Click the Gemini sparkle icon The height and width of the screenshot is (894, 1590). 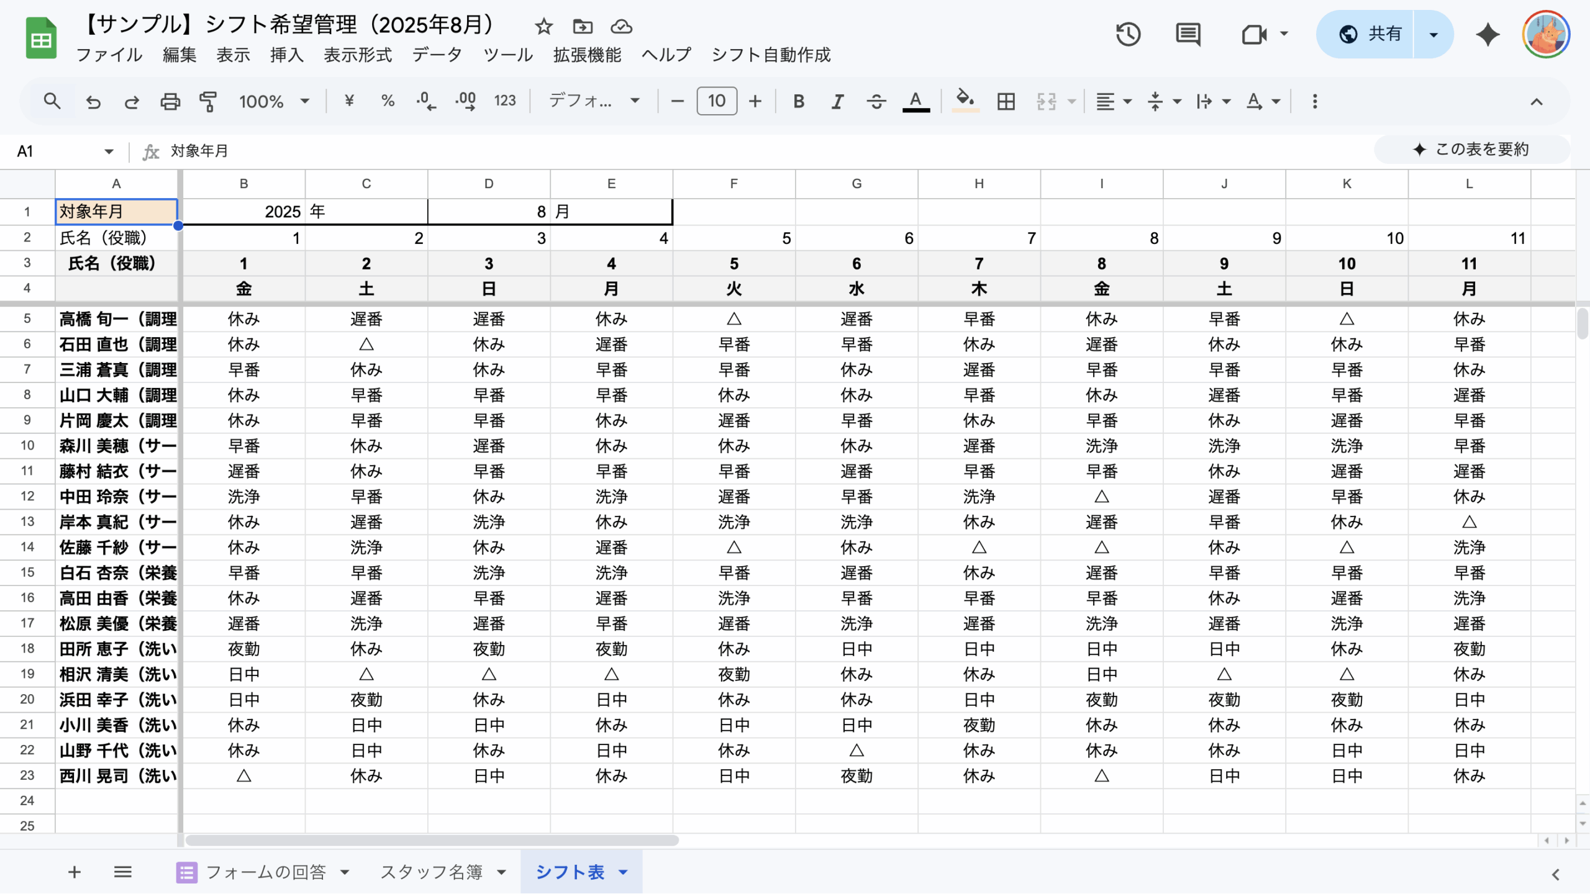[x=1488, y=34]
